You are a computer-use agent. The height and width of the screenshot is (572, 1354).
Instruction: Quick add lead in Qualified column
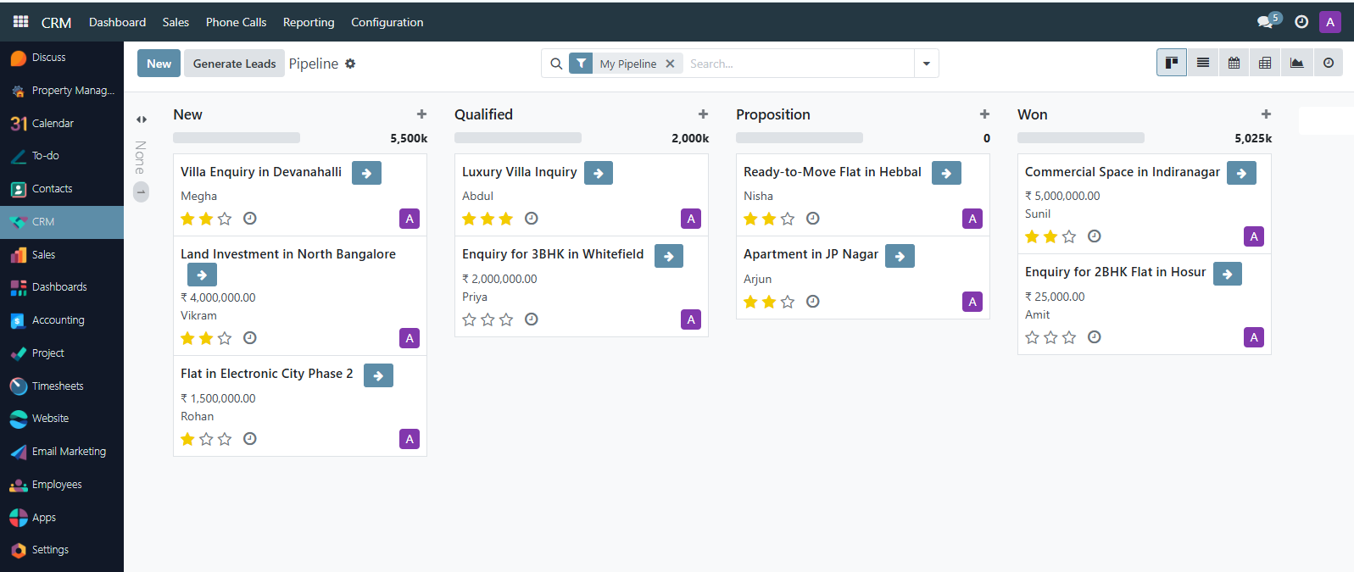(703, 114)
